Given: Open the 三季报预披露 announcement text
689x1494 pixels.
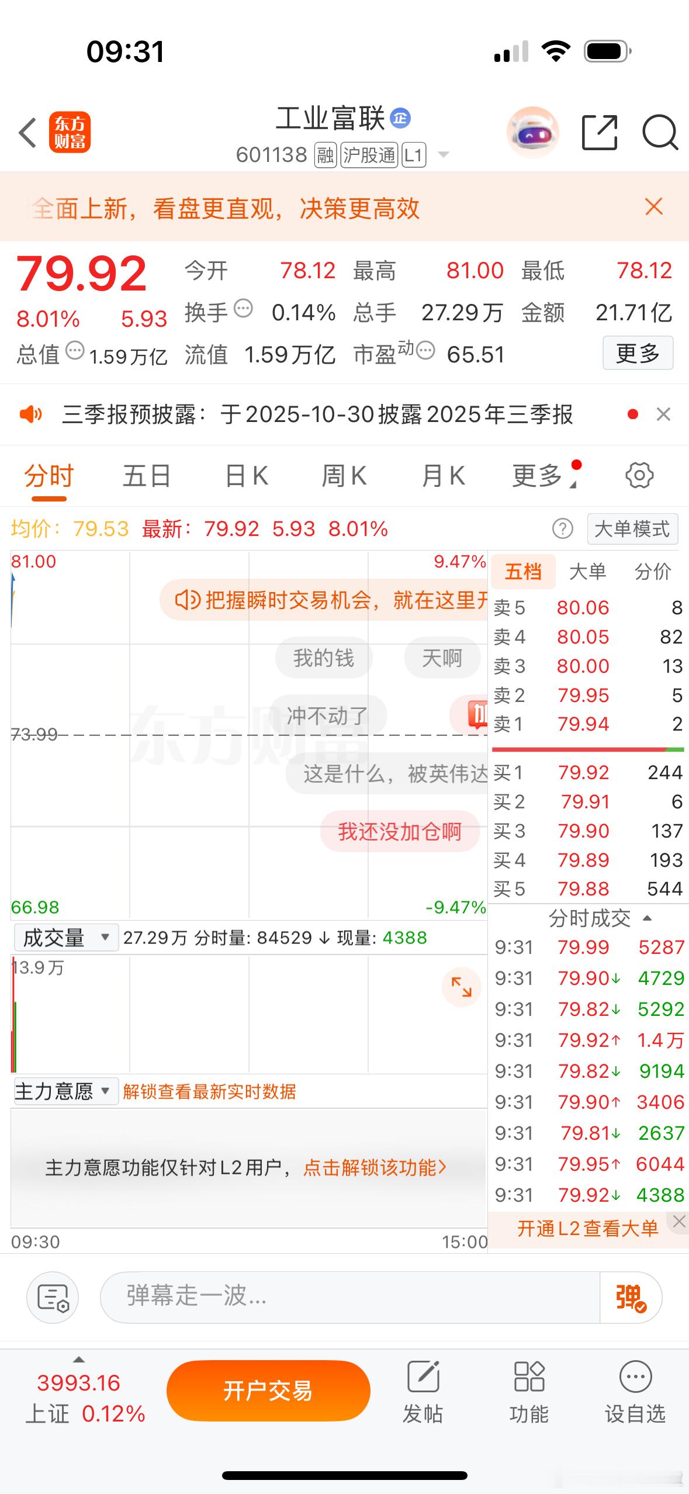Looking at the screenshot, I should (x=317, y=414).
